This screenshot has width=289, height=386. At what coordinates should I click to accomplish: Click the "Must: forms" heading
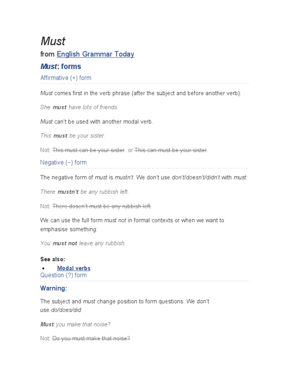tap(61, 67)
